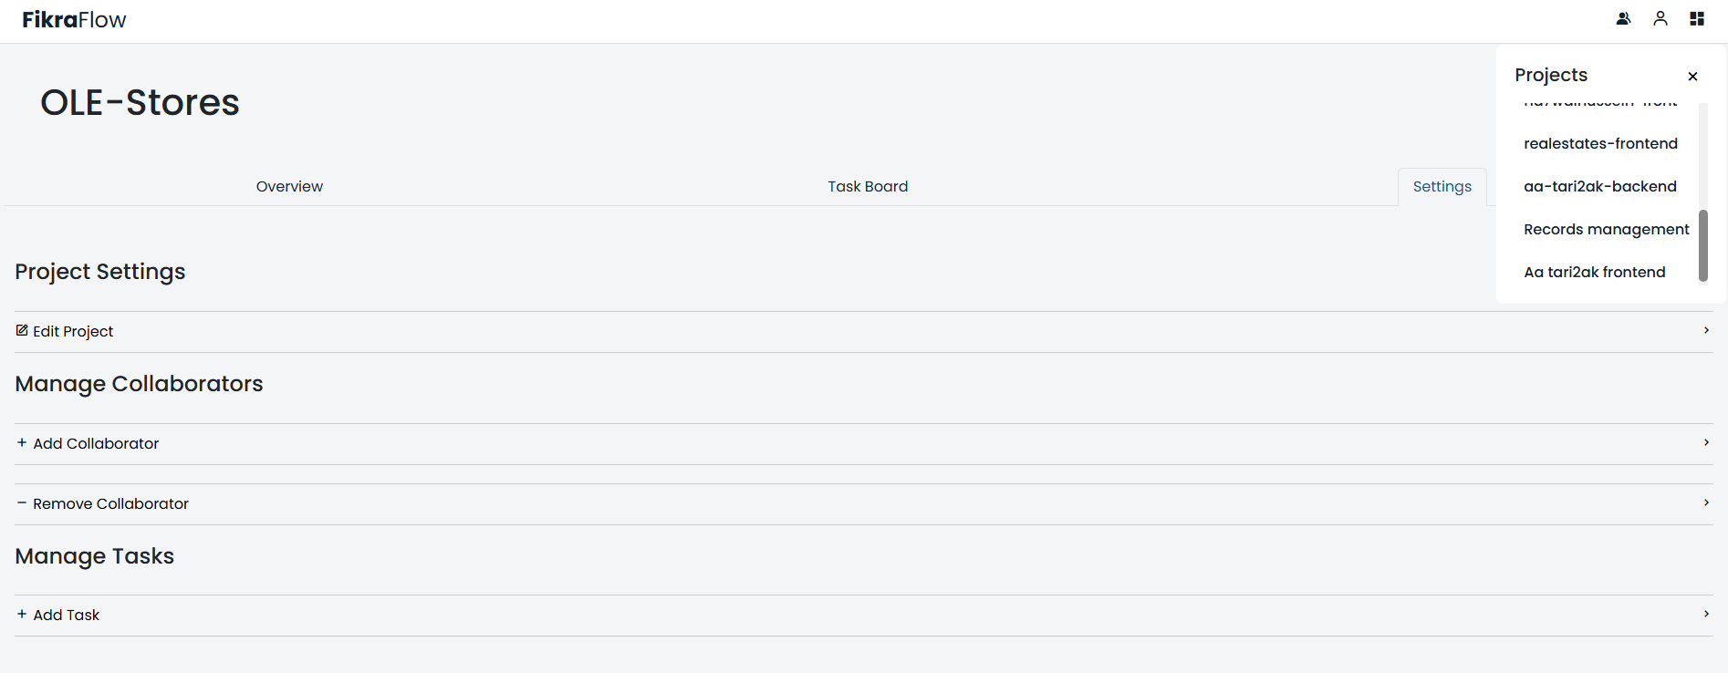Image resolution: width=1728 pixels, height=673 pixels.
Task: Click the plus icon beside Add Task
Action: pos(22,614)
